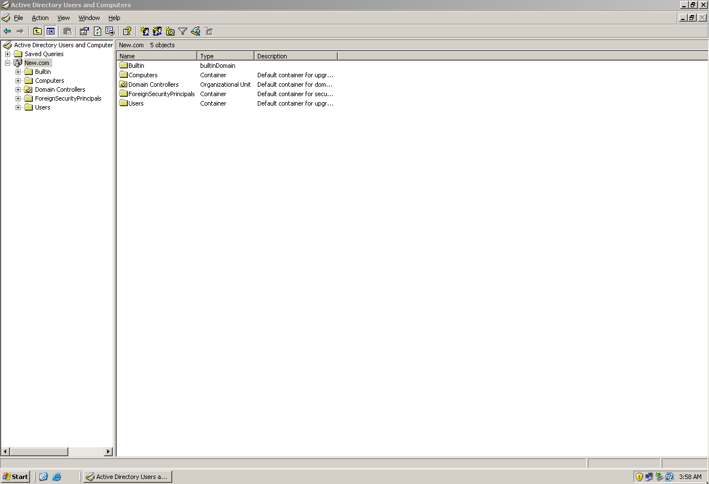Select ForeignSecurityPrincipals in left tree
This screenshot has width=709, height=484.
click(68, 98)
